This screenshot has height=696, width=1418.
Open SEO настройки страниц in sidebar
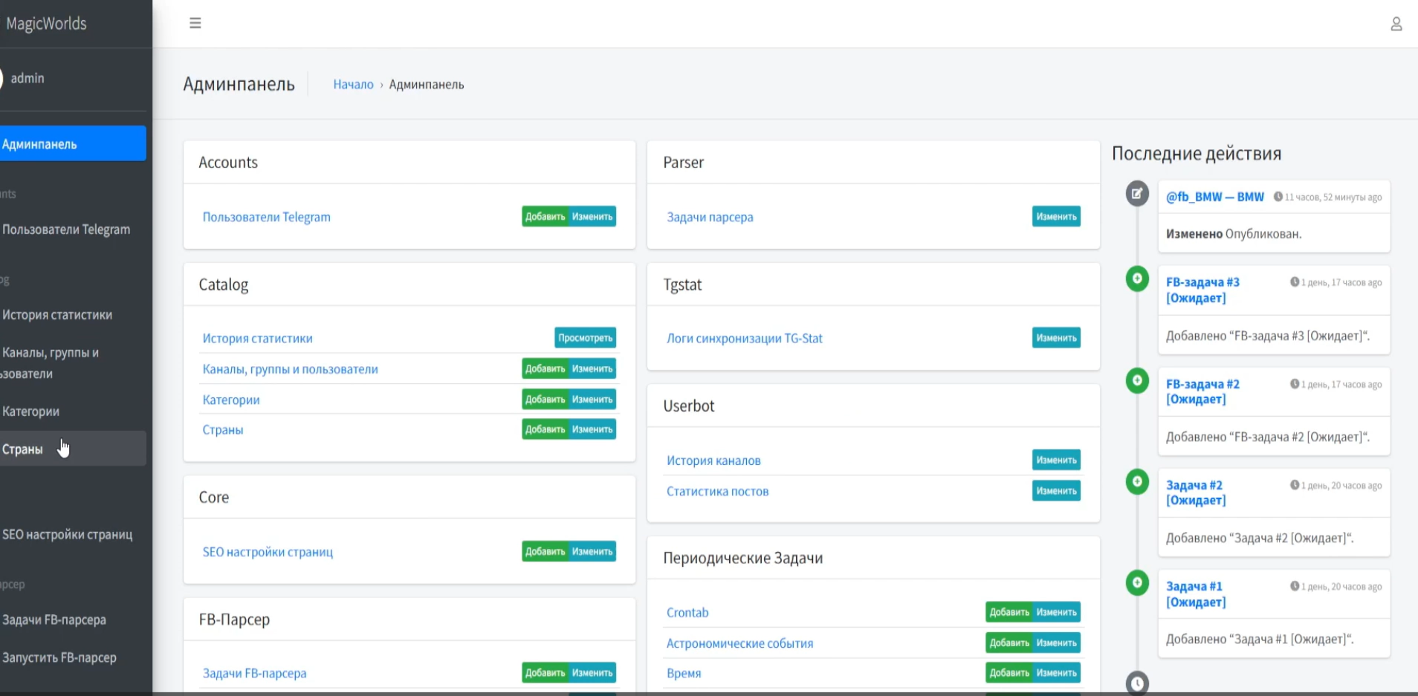(x=73, y=534)
